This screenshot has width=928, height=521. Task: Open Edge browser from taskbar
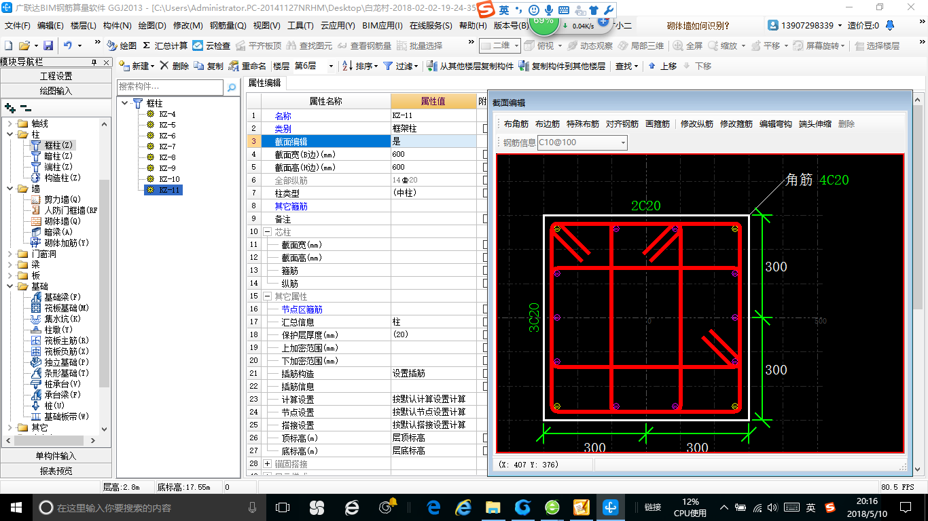coord(433,507)
